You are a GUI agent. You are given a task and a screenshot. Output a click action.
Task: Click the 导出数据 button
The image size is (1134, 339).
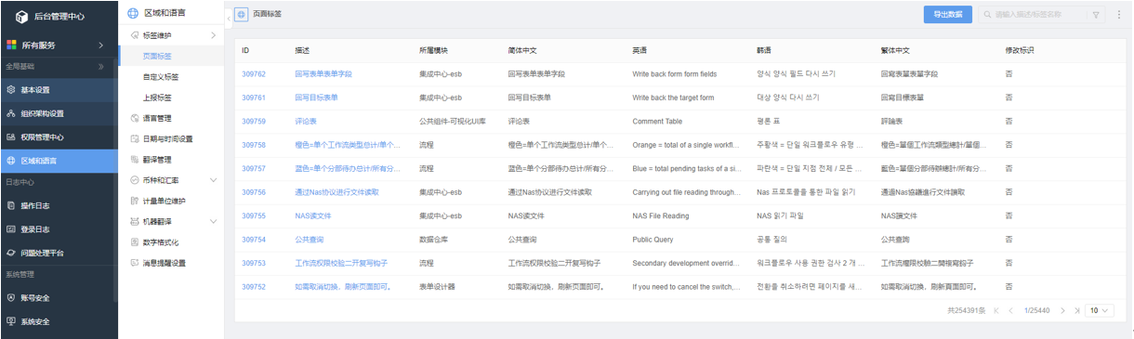tap(947, 15)
